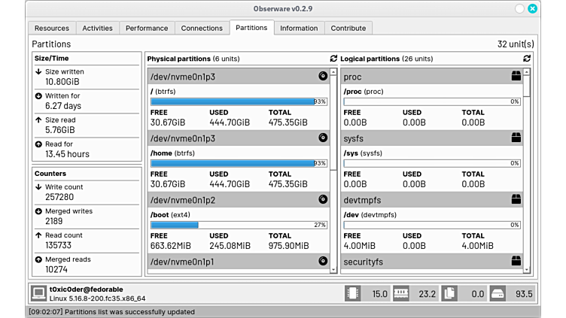Viewport: 566px width, 318px height.
Task: Select the /dev/nvme0n1p2 partition header
Action: point(233,200)
